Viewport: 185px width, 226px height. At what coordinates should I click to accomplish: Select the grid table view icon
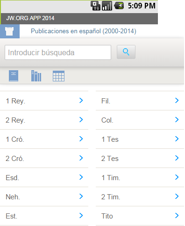tap(58, 76)
